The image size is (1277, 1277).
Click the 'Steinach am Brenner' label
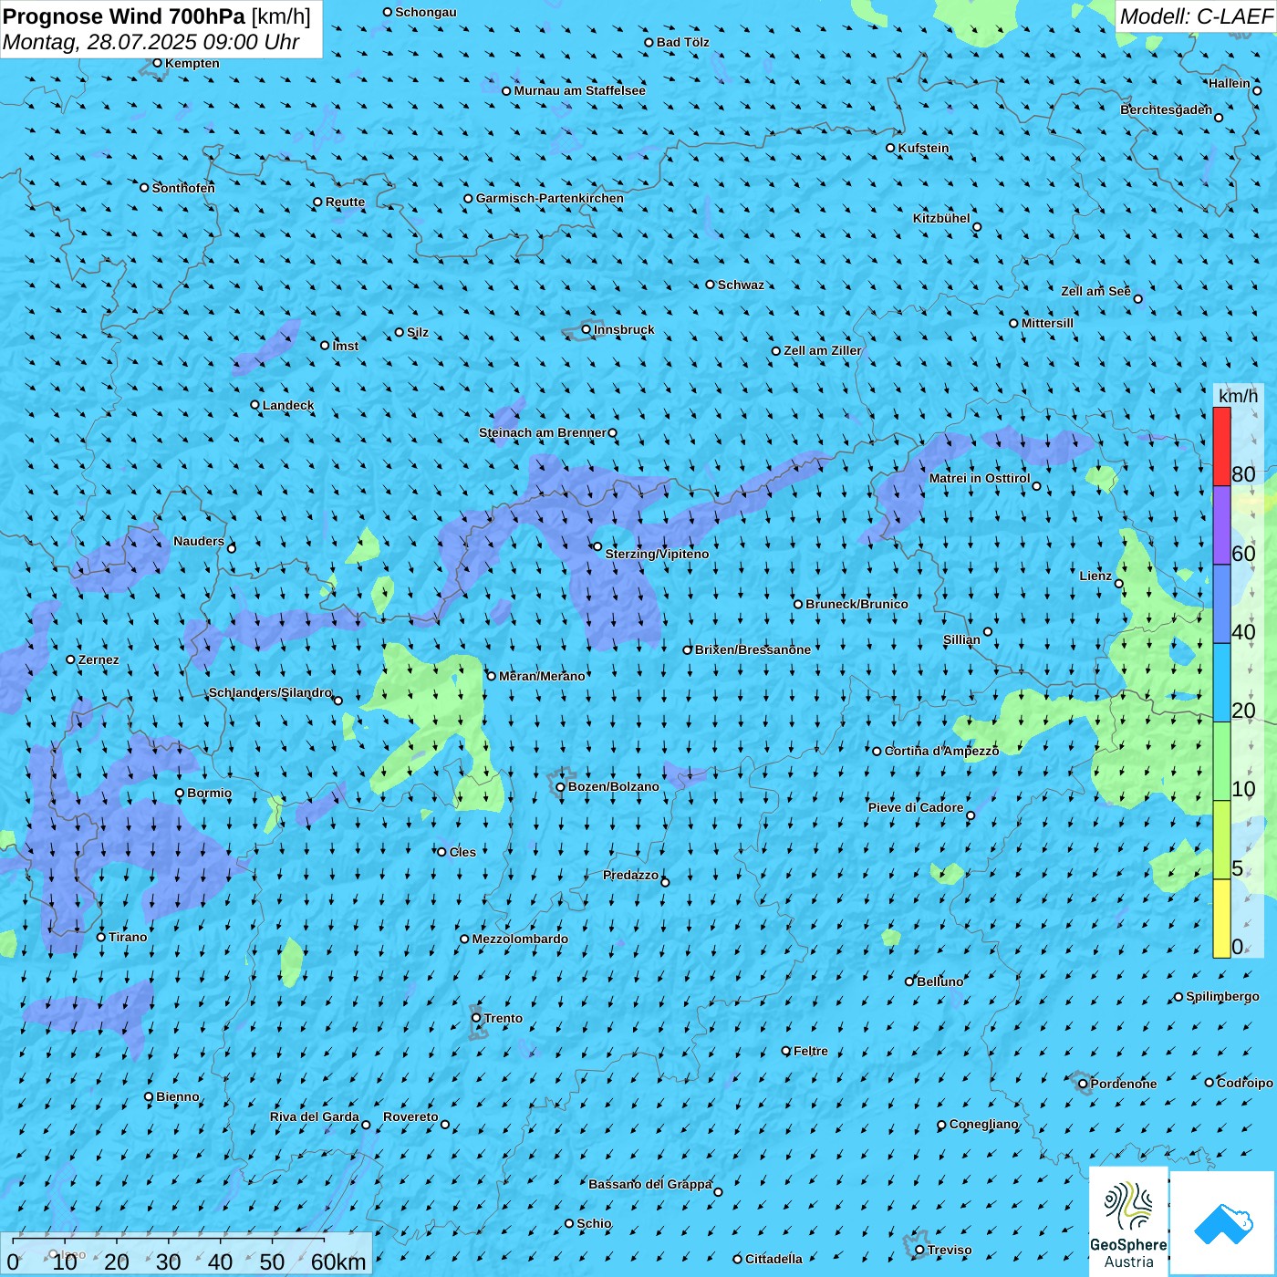pos(543,432)
